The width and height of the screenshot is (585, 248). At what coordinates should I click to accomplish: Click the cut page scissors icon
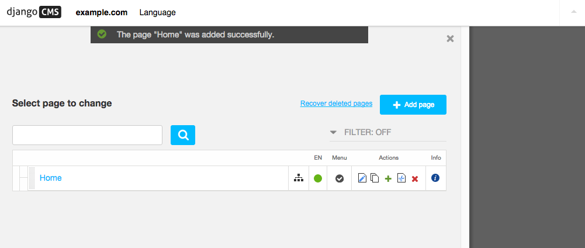401,178
